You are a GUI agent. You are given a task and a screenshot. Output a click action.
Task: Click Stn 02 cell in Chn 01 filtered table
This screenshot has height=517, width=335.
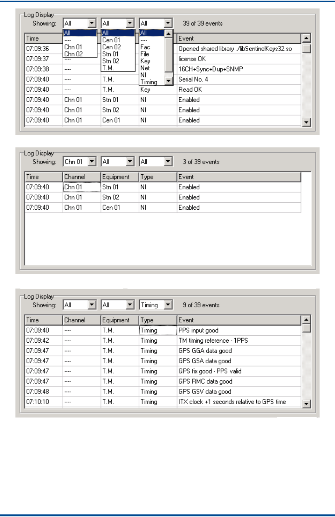120,198
